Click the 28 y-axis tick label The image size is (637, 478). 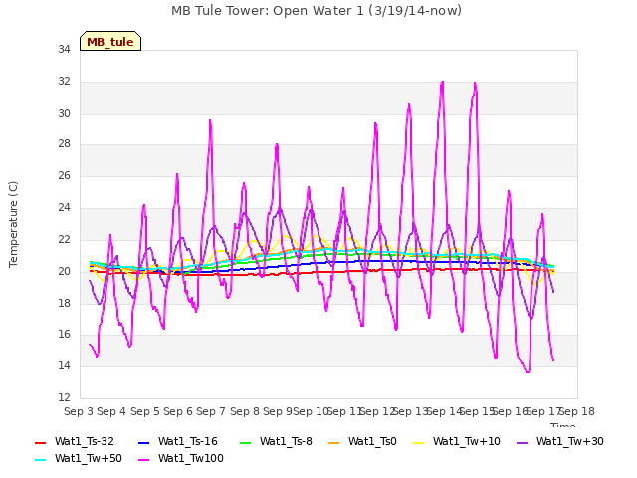[x=64, y=144]
